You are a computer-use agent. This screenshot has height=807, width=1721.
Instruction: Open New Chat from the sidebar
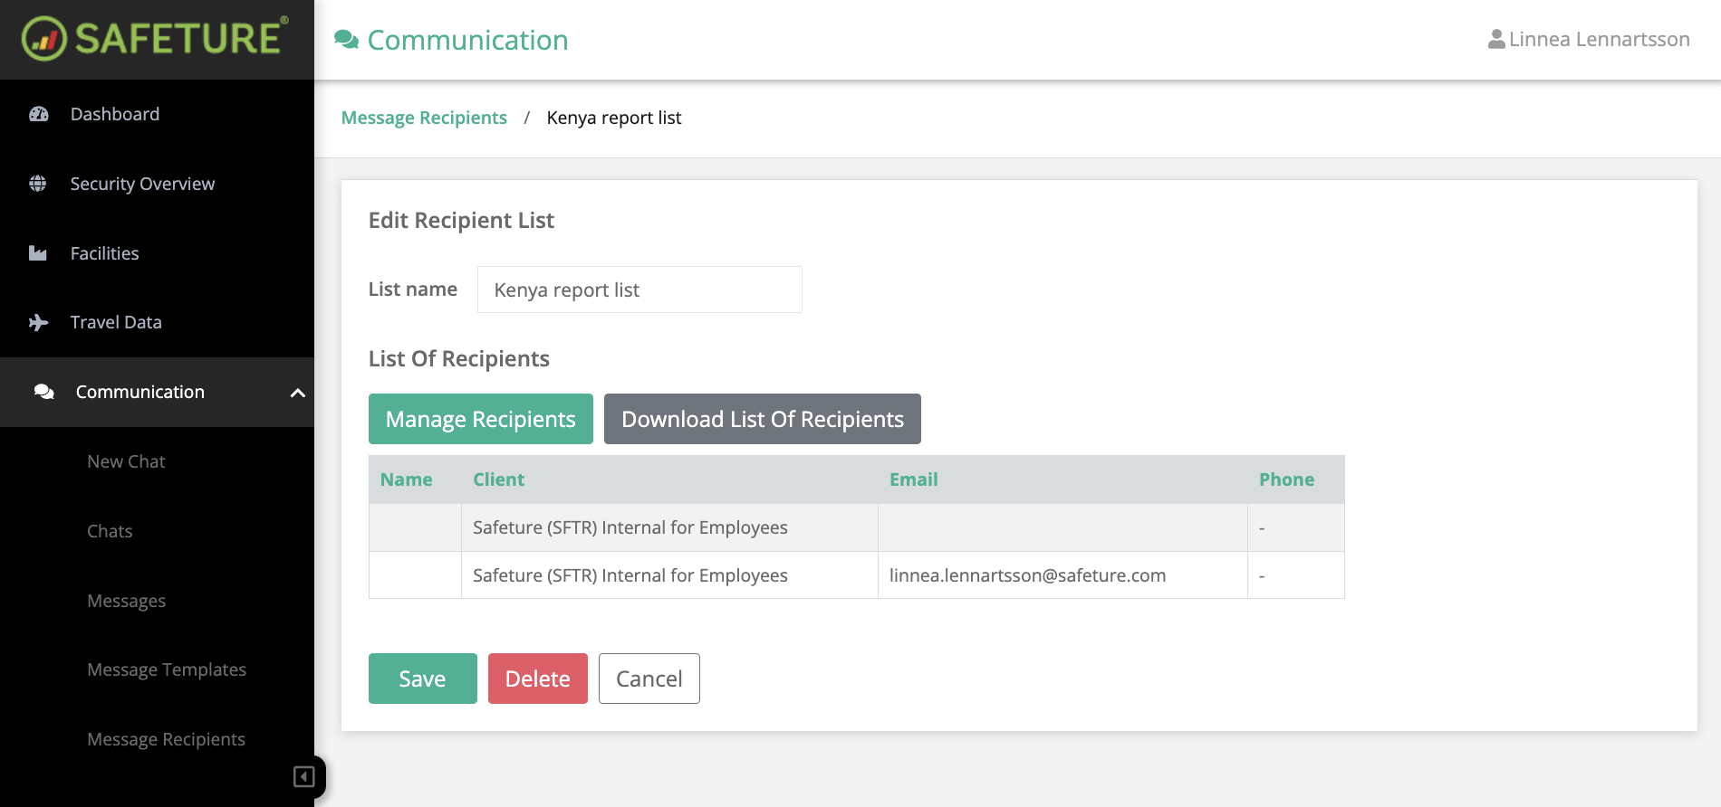(126, 461)
